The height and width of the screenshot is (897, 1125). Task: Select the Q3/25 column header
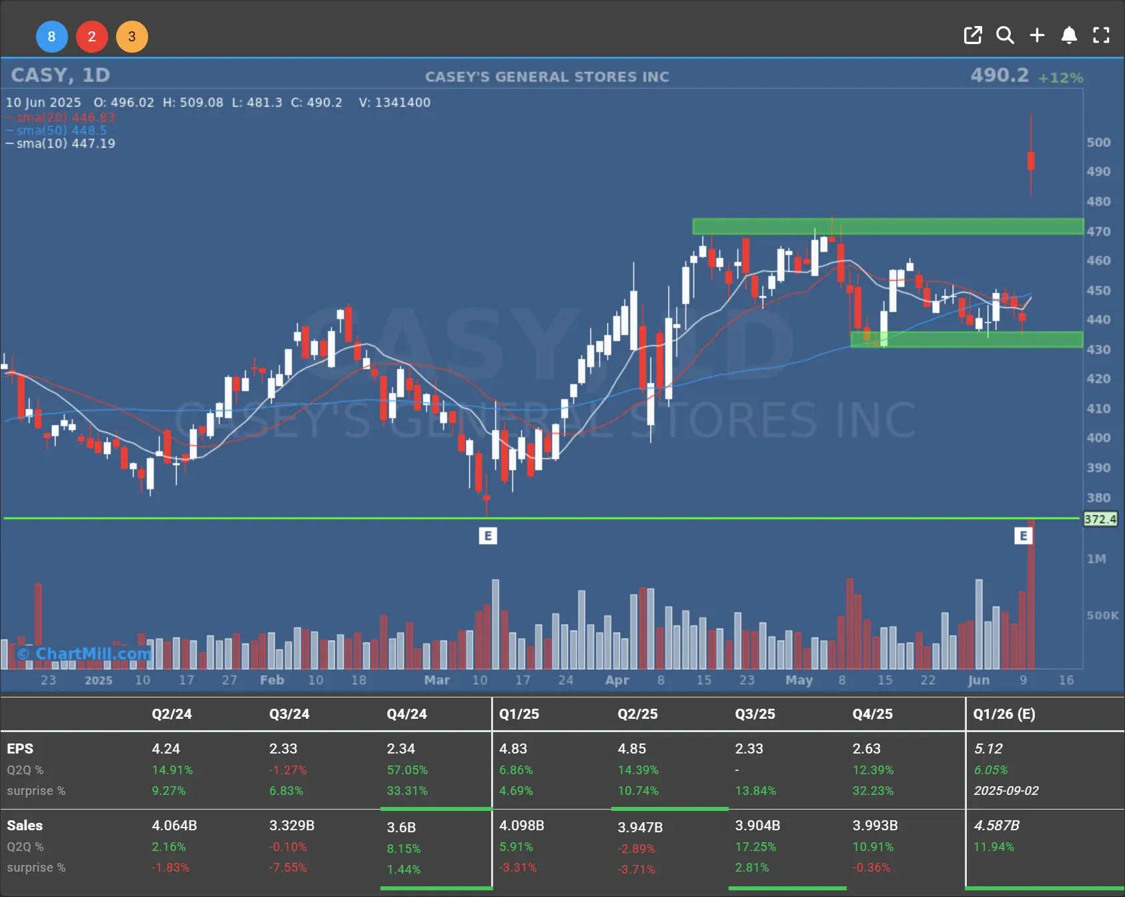pyautogui.click(x=755, y=714)
